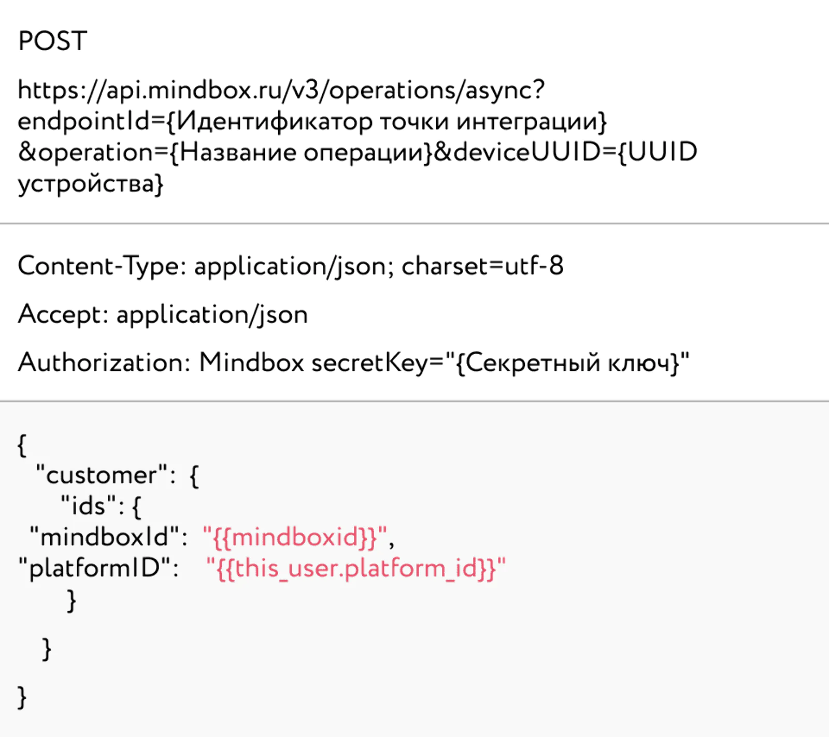Click the 'устройства}' line end
The height and width of the screenshot is (737, 829).
(x=91, y=184)
